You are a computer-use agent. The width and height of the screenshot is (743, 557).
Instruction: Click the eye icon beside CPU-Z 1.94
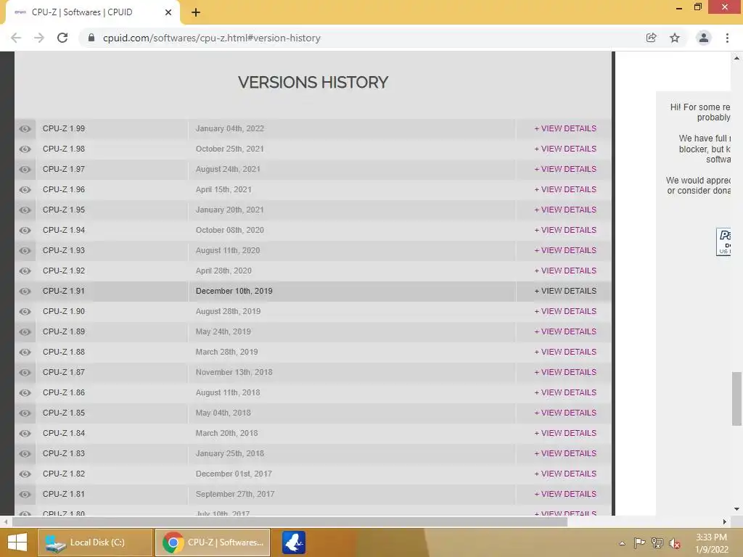[x=25, y=231]
